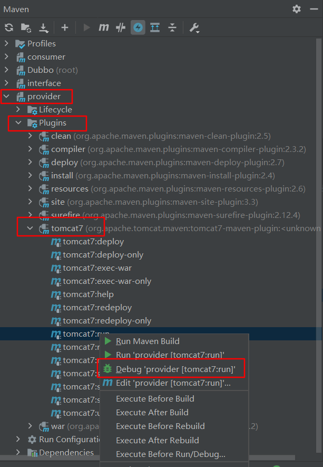Expand the Lifecycle folder
Image resolution: width=323 pixels, height=467 pixels.
tap(18, 109)
